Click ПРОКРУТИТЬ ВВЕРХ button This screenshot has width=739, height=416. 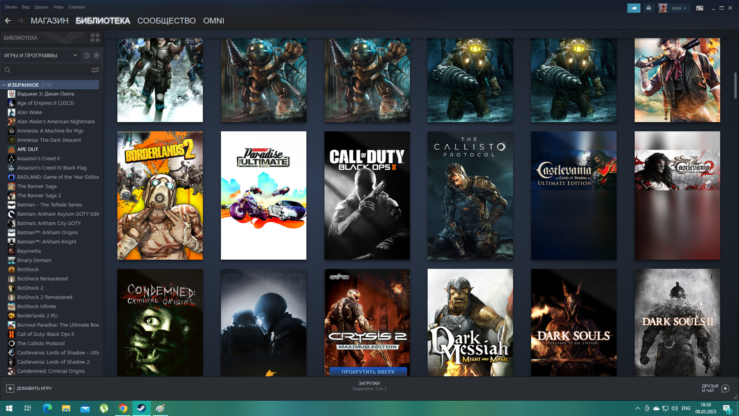coord(368,372)
